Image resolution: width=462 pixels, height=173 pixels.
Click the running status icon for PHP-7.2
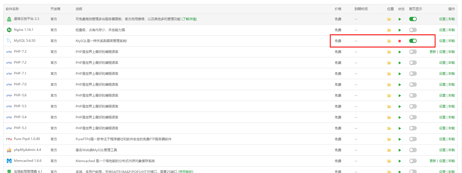400,63
